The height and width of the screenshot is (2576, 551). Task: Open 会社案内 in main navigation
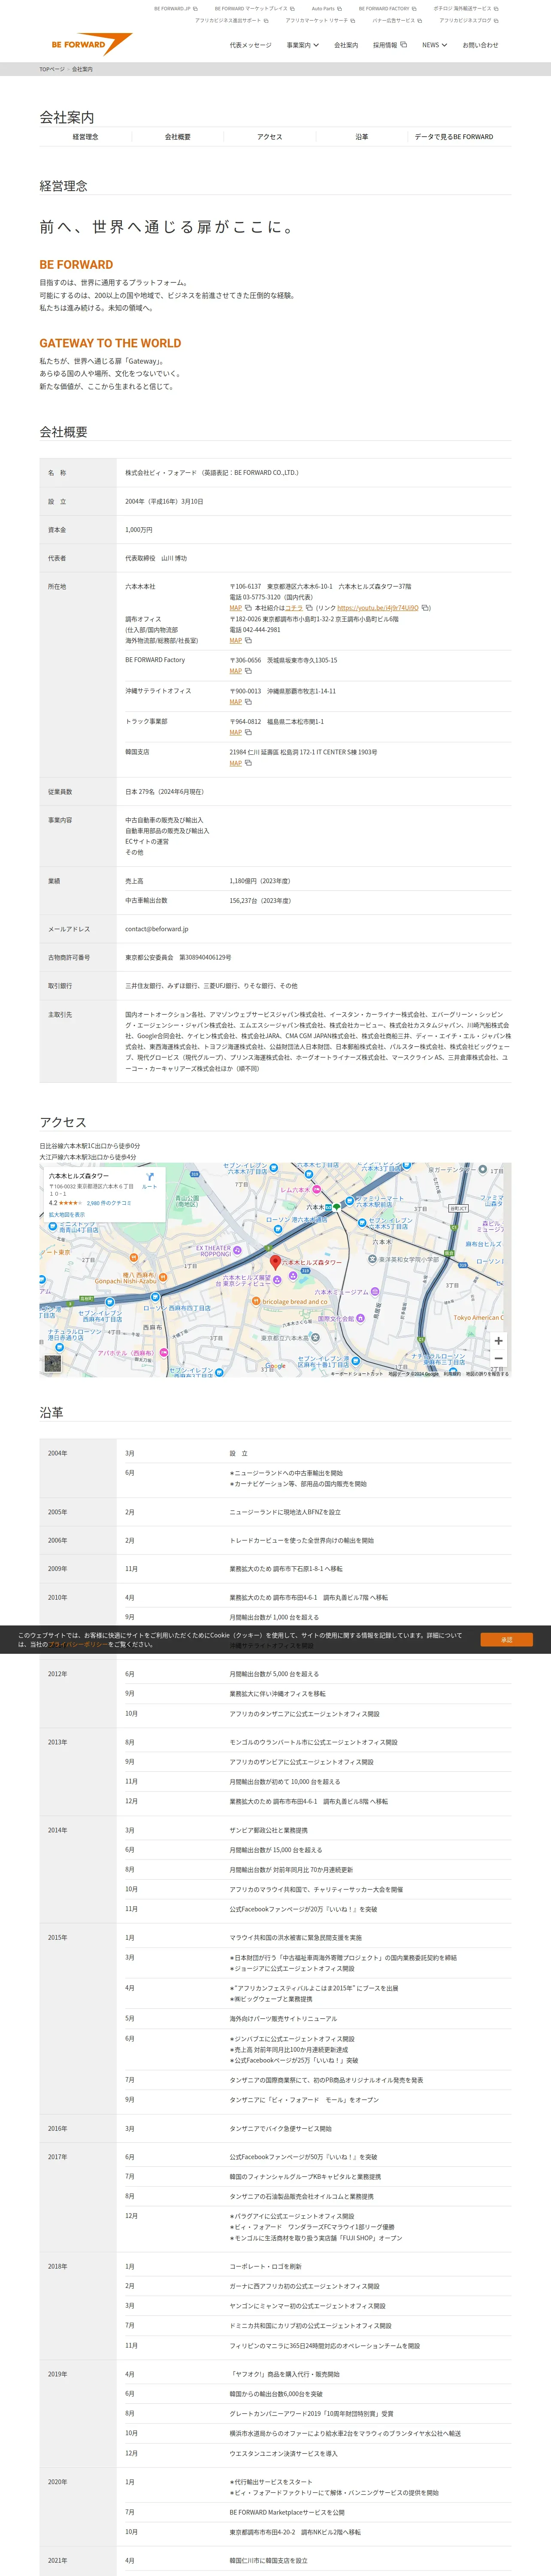click(x=346, y=45)
